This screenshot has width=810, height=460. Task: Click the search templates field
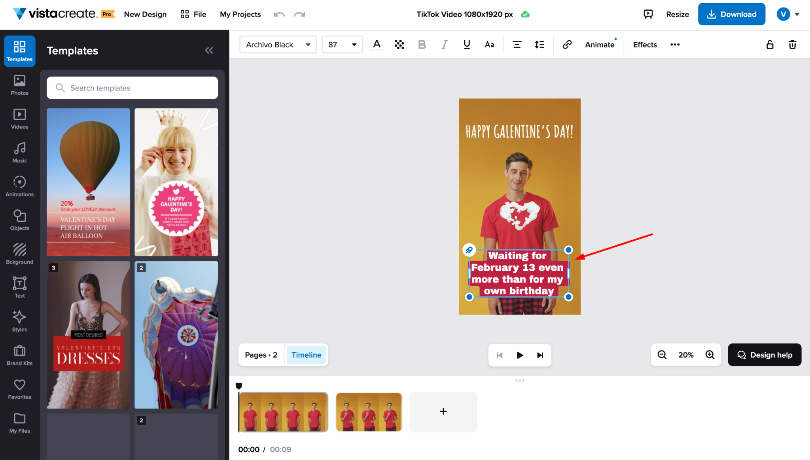132,88
